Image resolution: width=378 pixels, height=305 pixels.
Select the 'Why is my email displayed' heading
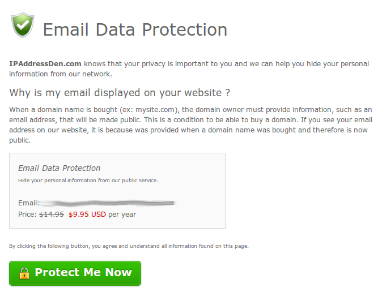[120, 93]
